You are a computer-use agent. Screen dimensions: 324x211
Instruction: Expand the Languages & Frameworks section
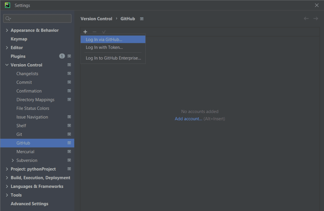[7, 187]
